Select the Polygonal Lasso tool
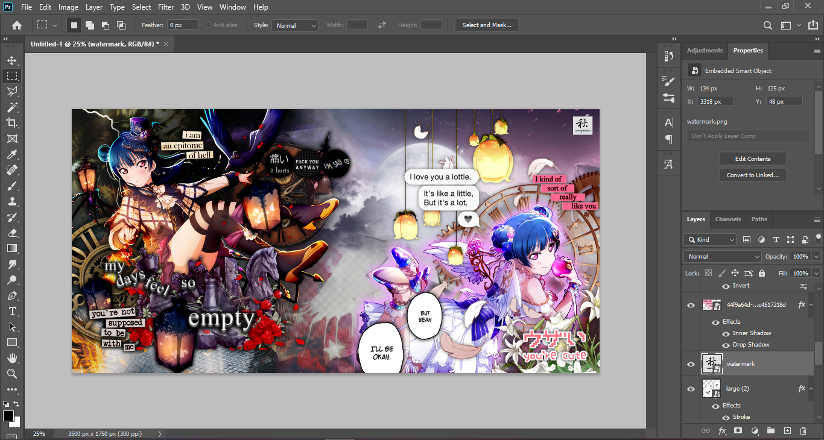The image size is (824, 440). (11, 92)
